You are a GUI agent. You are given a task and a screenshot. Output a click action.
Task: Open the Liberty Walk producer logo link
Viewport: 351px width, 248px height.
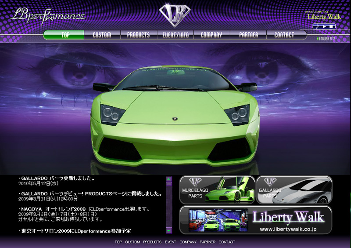click(x=323, y=15)
